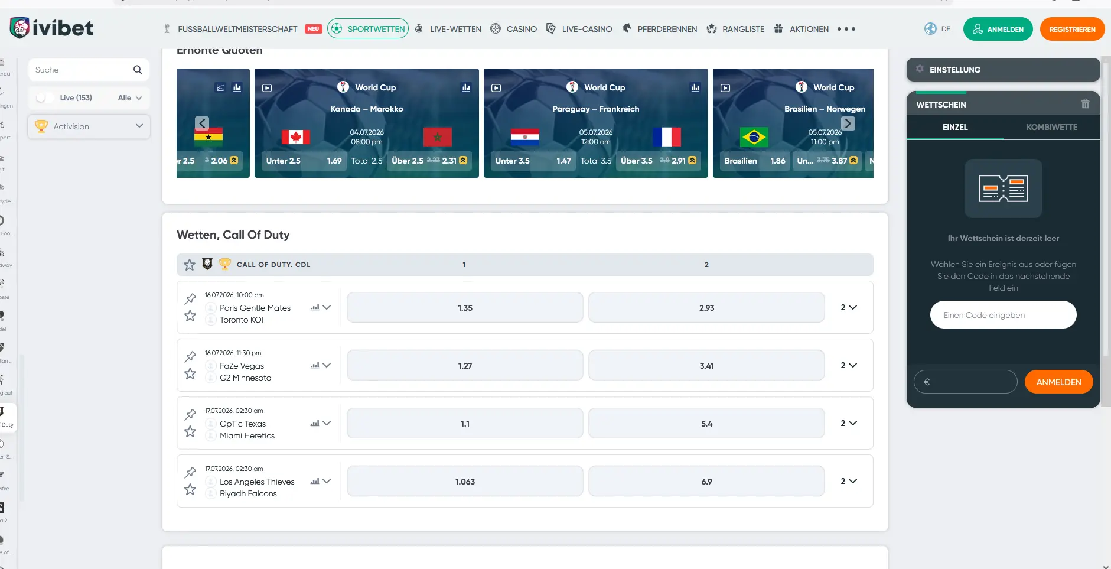Image resolution: width=1111 pixels, height=569 pixels.
Task: Favorite the Call of Duty CDL league star
Action: click(190, 265)
